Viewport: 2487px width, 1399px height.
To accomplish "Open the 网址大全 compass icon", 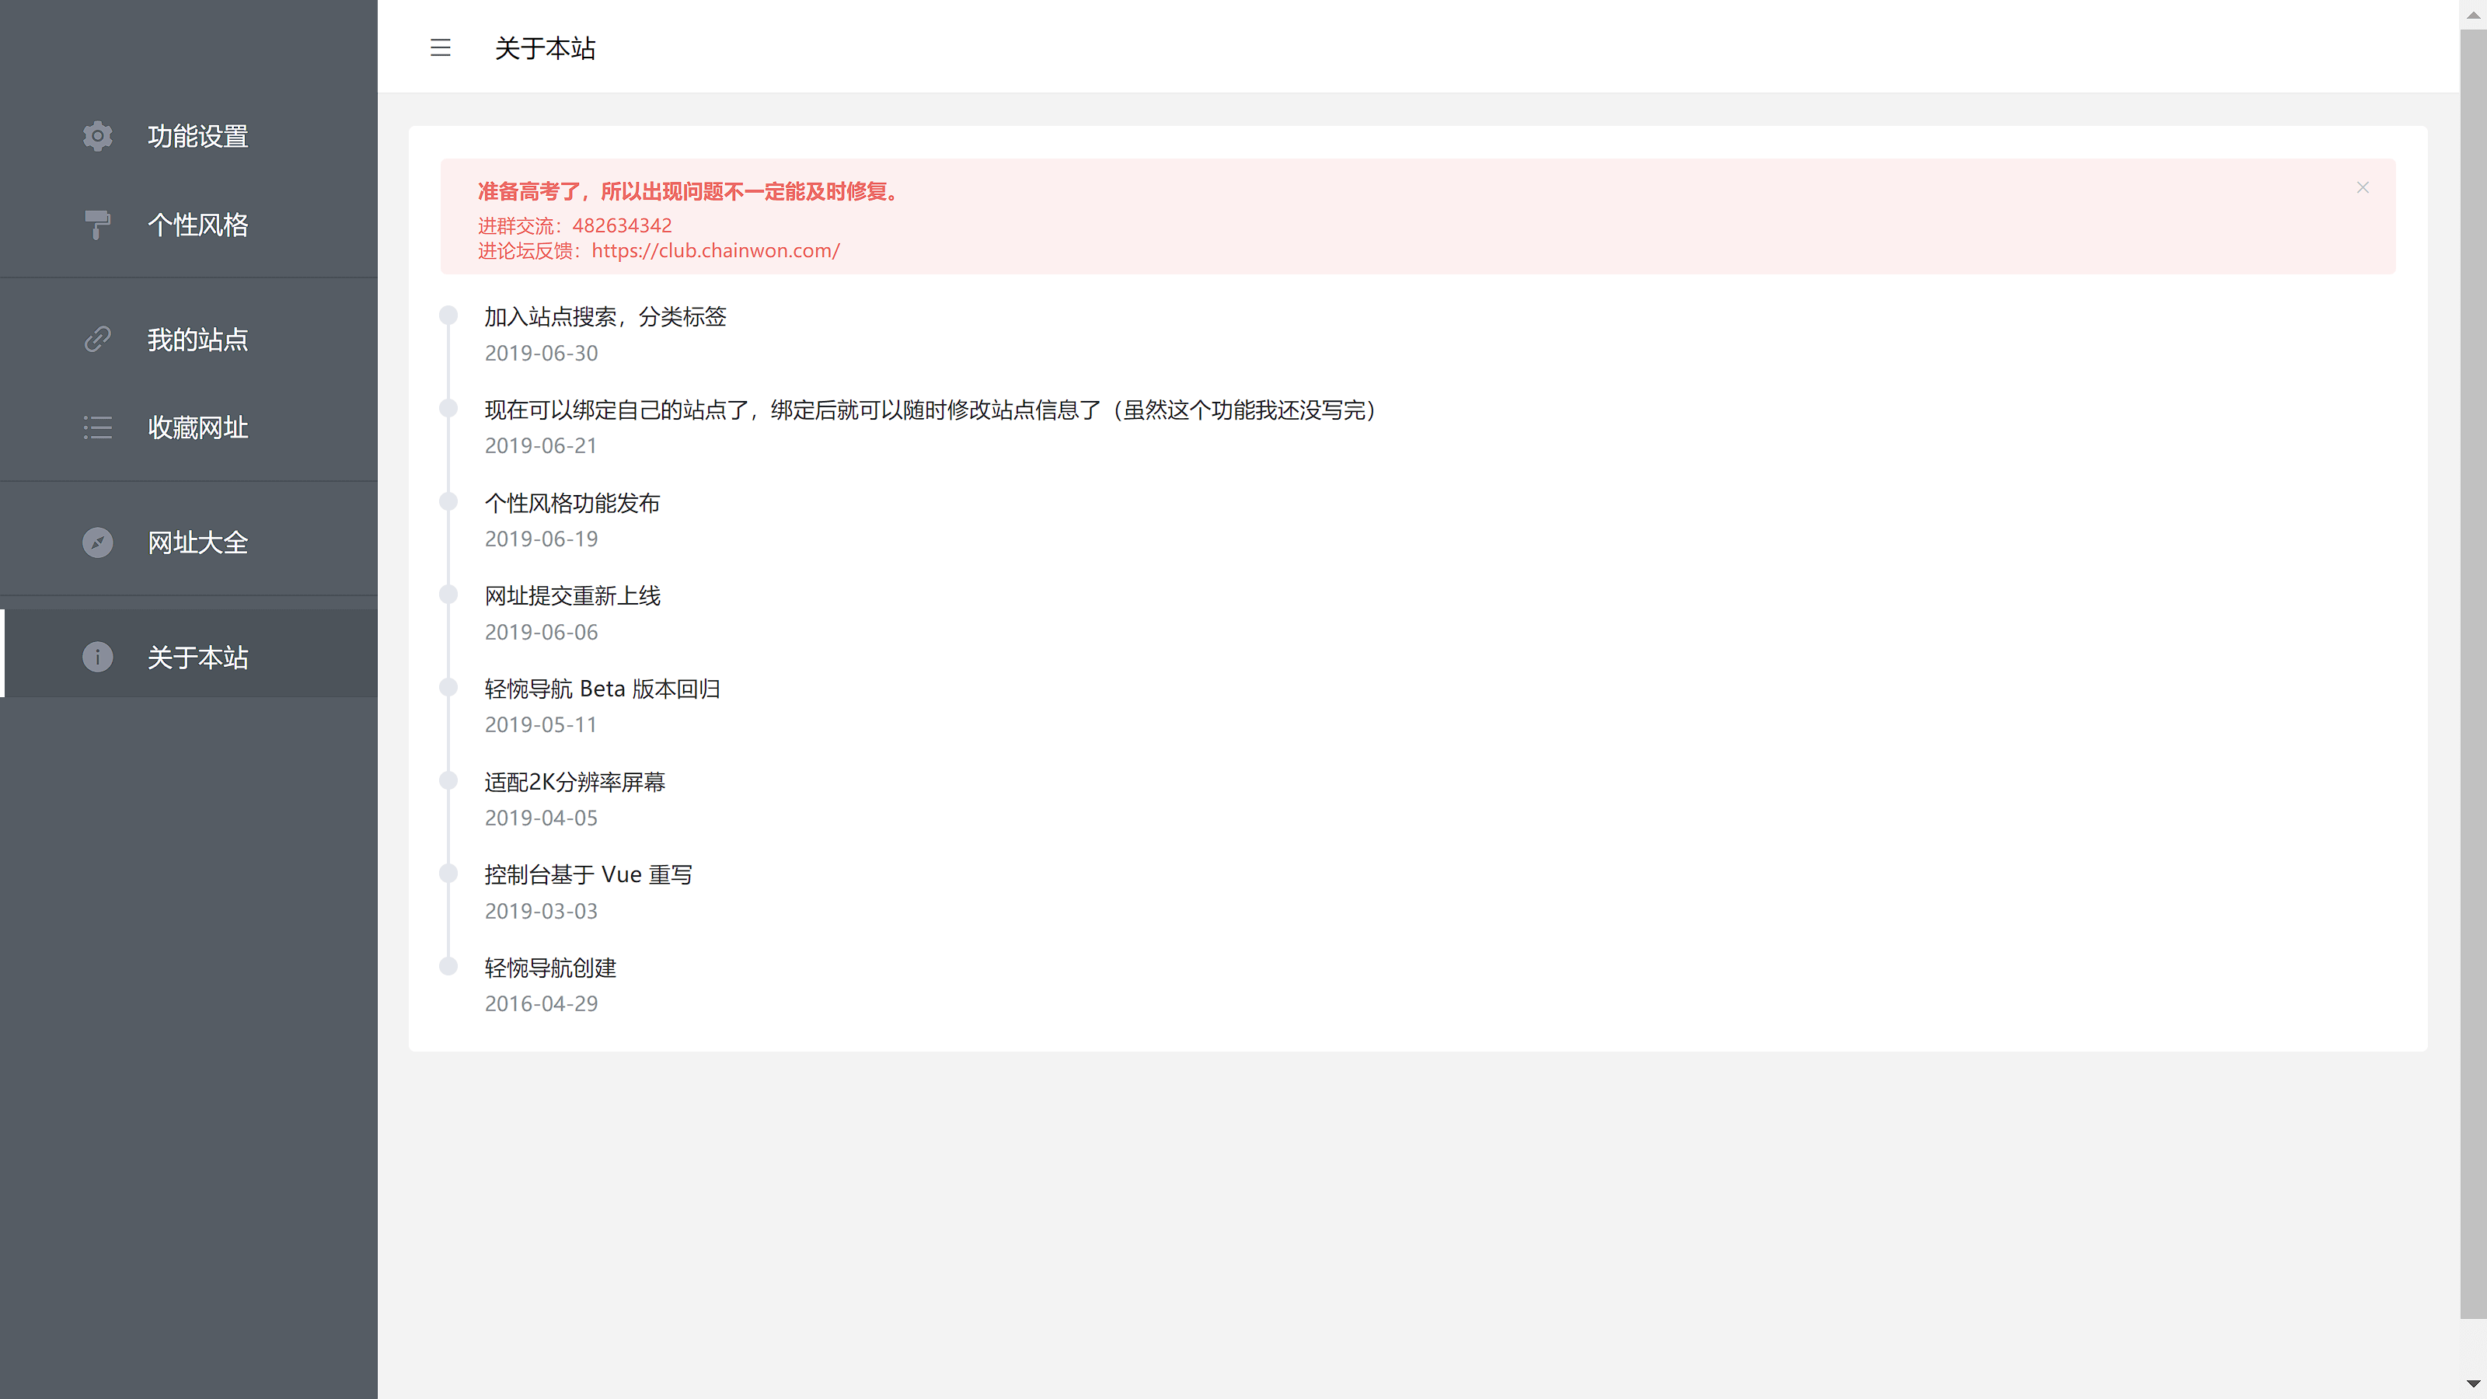I will click(97, 543).
